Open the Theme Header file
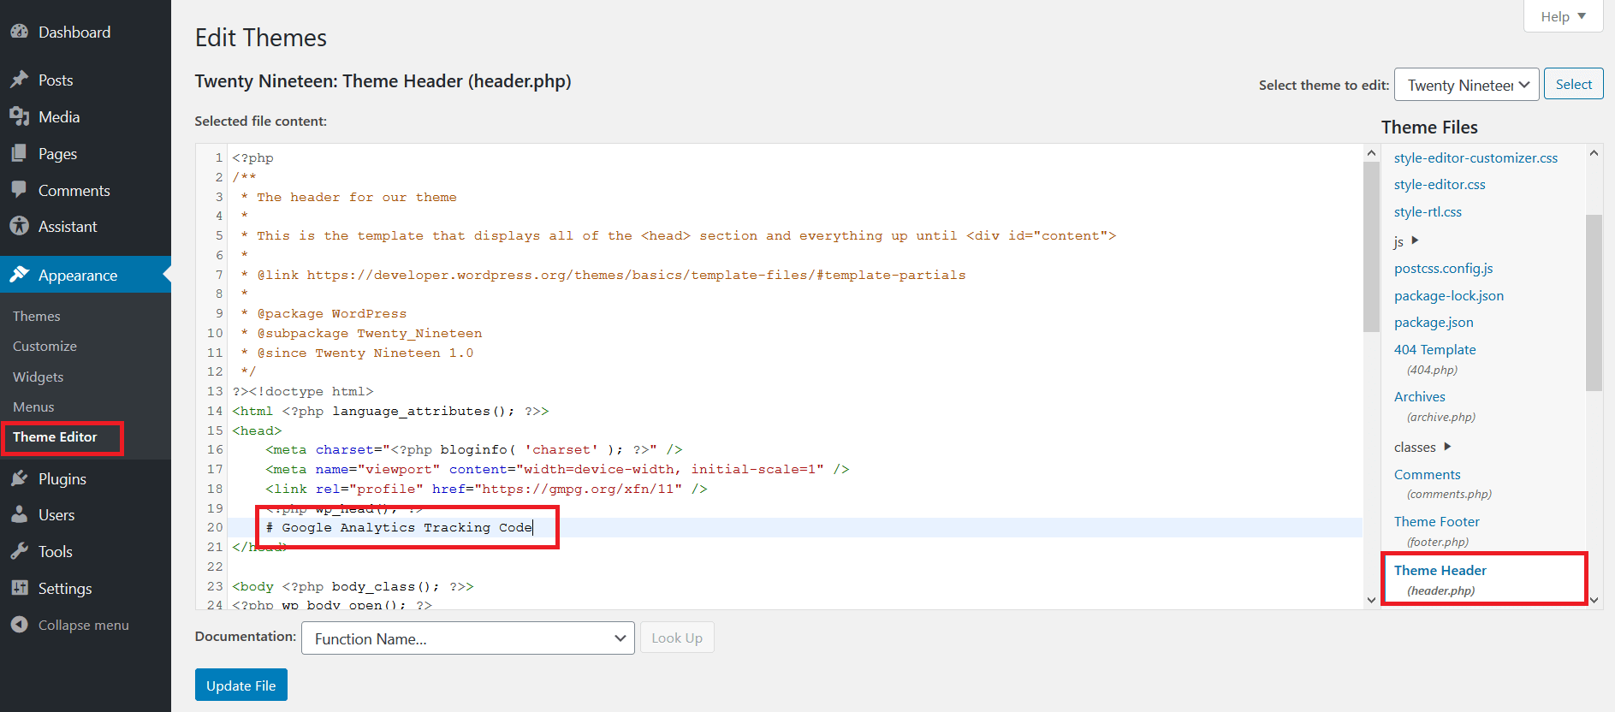 click(1440, 570)
